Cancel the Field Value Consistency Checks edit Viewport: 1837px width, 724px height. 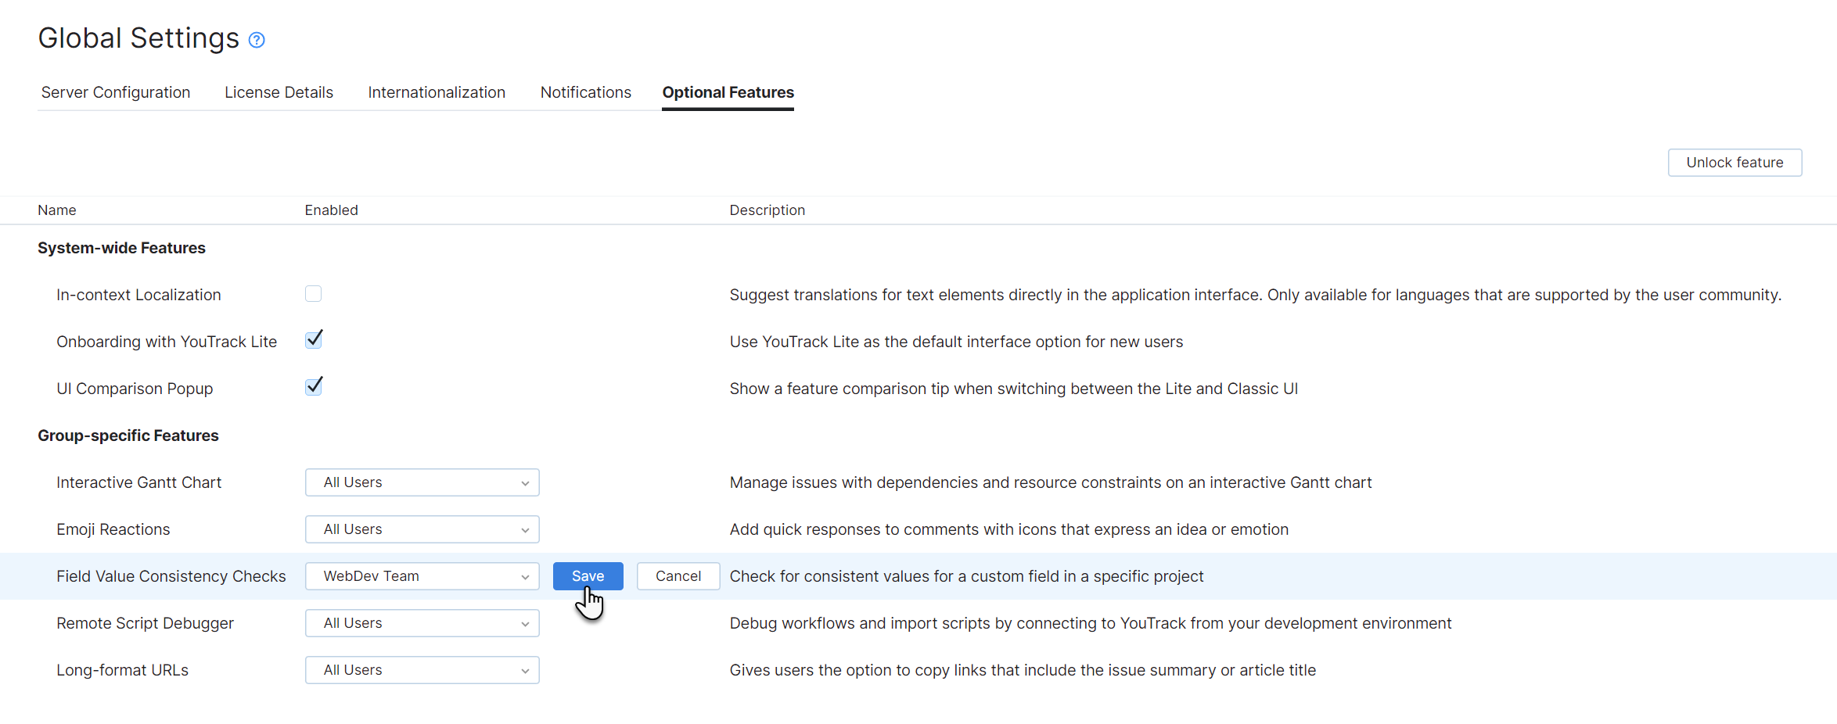point(678,575)
